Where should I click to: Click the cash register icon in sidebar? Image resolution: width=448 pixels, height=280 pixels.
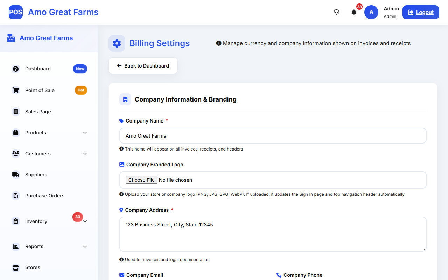(11, 38)
